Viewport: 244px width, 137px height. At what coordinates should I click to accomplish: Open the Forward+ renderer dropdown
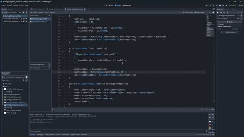[233, 5]
